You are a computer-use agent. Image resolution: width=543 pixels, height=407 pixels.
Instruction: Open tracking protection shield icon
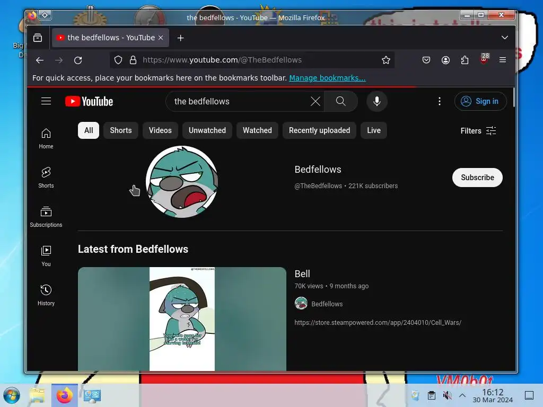(118, 60)
